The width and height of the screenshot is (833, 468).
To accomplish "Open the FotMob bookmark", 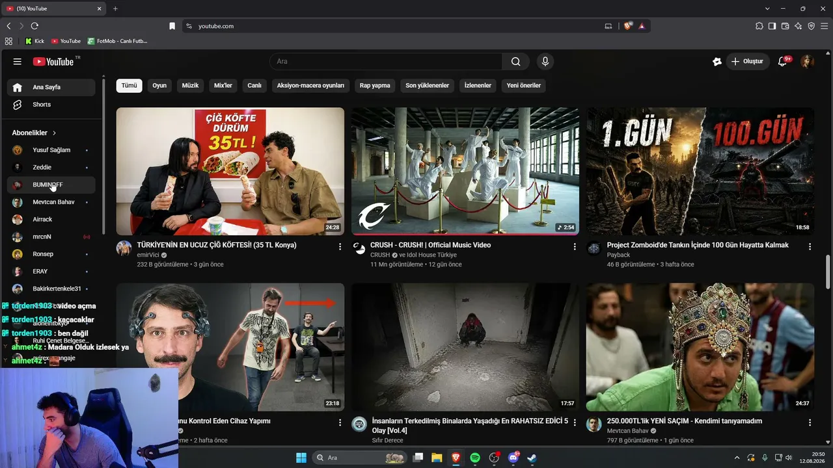I will [117, 41].
